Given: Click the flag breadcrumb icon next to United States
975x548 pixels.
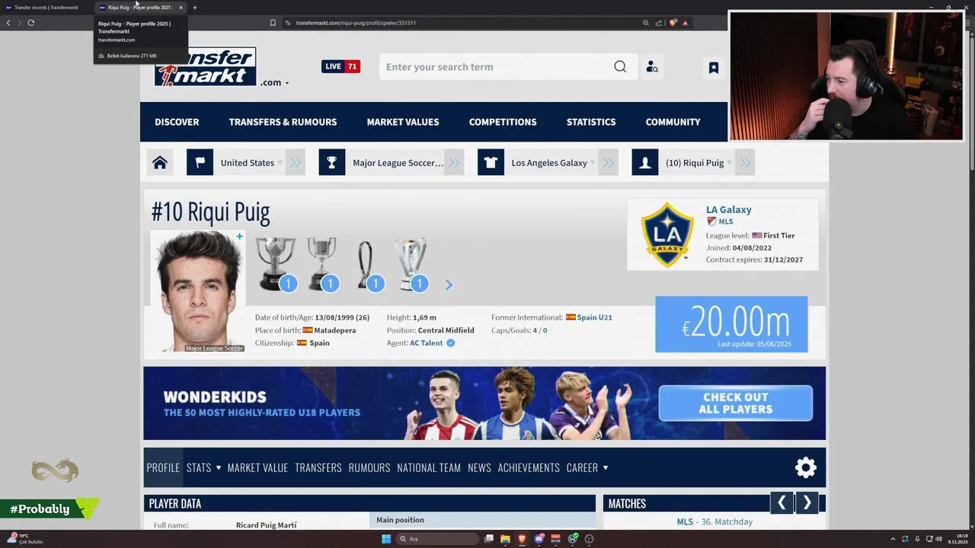Looking at the screenshot, I should click(200, 162).
